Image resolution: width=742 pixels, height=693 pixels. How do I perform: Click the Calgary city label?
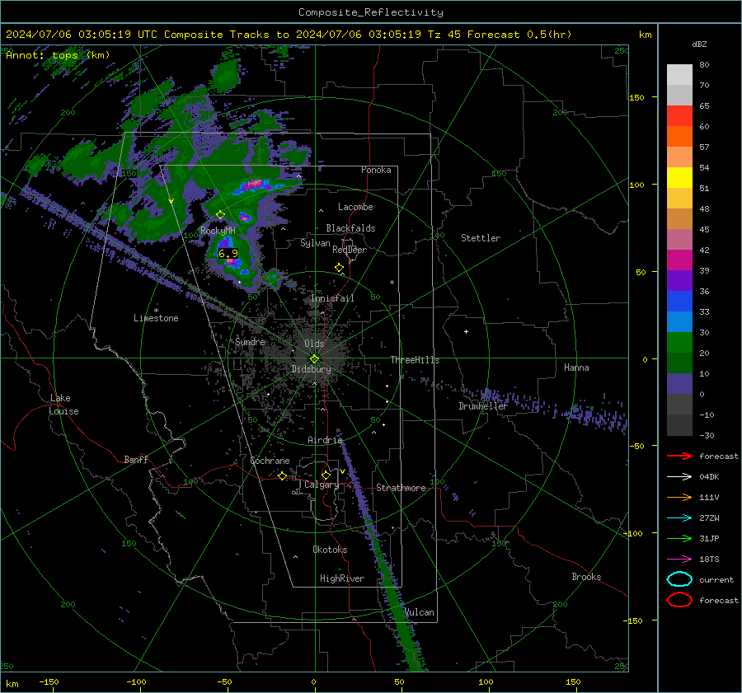click(322, 485)
